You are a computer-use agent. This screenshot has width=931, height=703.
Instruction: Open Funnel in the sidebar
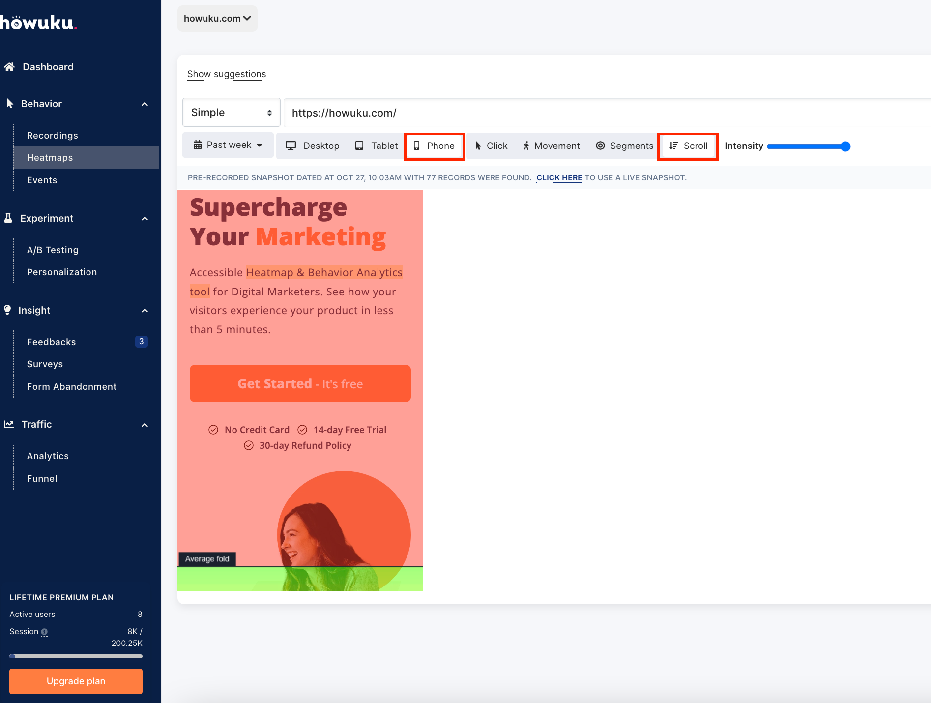pyautogui.click(x=42, y=478)
